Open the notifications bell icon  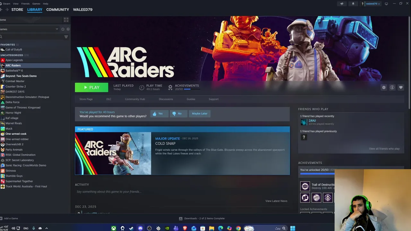click(x=353, y=4)
